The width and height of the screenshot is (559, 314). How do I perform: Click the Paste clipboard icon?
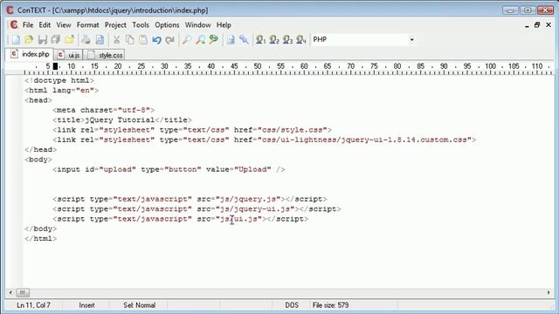143,39
